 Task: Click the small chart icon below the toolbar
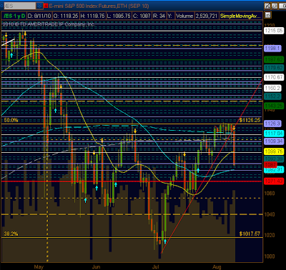click(x=267, y=15)
